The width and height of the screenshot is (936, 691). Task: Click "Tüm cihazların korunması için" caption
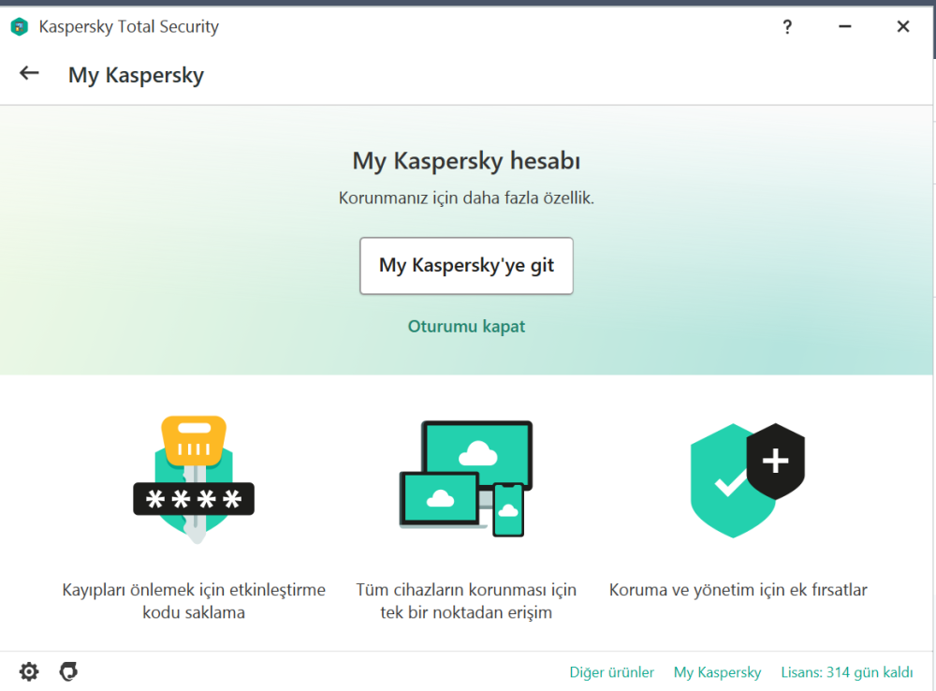pos(466,590)
